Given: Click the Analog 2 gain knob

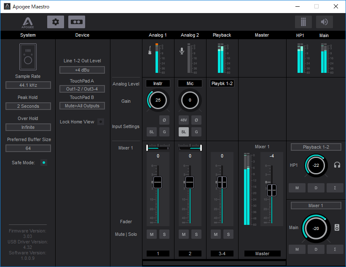Looking at the screenshot, I should tap(190, 100).
